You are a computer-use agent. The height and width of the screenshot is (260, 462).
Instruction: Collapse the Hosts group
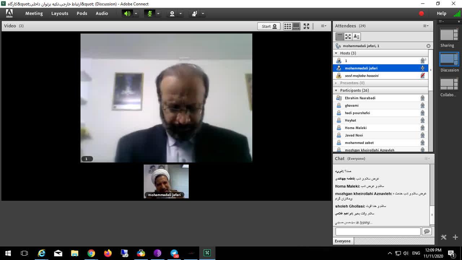tap(336, 53)
